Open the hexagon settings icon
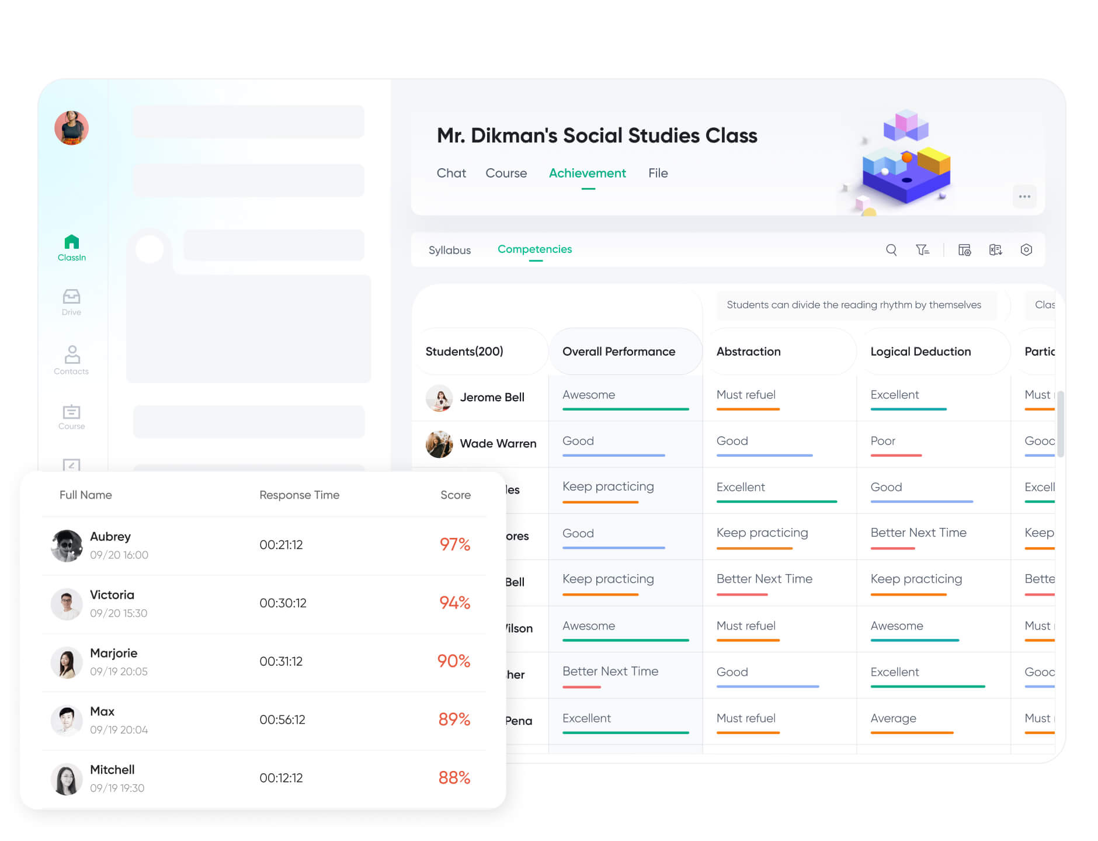 coord(1026,250)
